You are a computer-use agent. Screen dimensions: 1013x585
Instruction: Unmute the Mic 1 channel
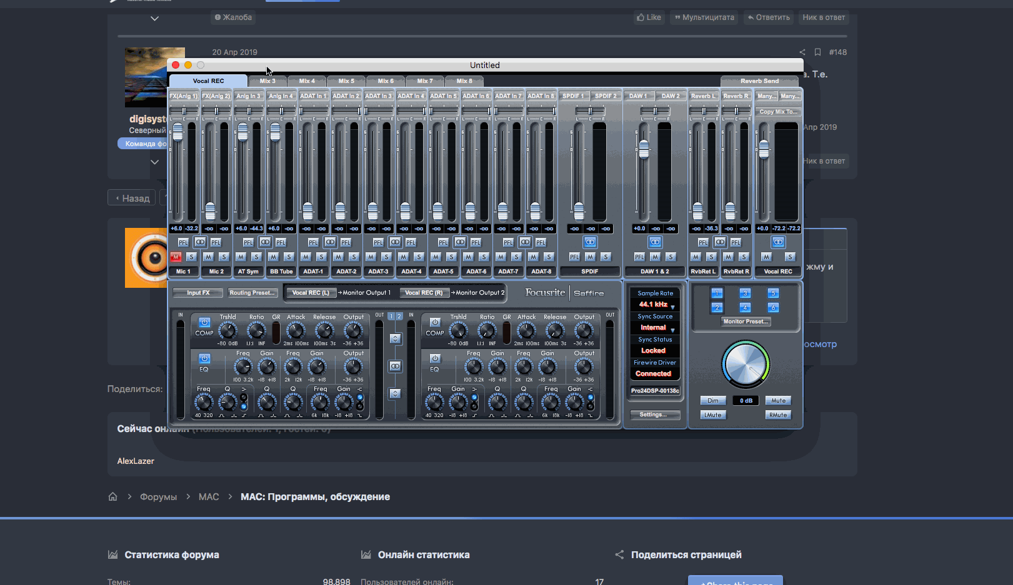click(x=176, y=257)
